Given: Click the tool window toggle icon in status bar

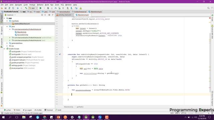Looking at the screenshot, I should tap(2, 113).
